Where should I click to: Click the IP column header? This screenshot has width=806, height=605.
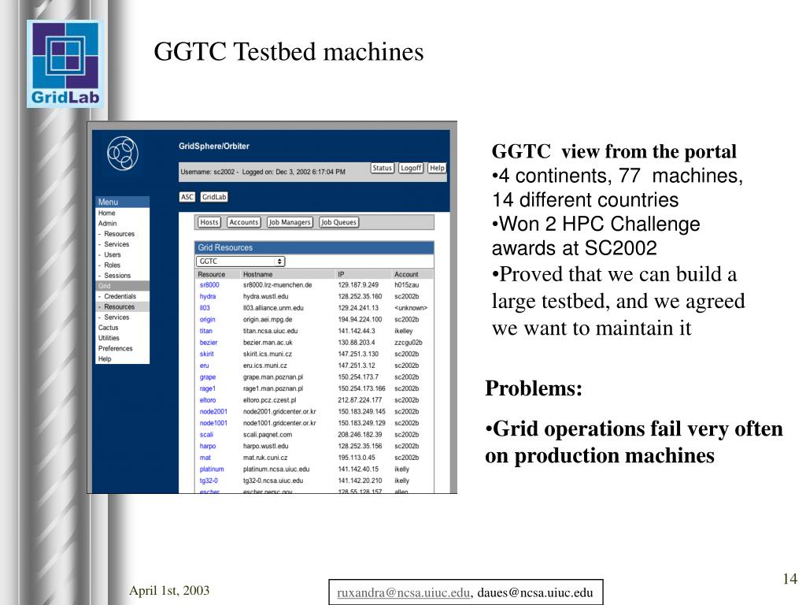341,274
